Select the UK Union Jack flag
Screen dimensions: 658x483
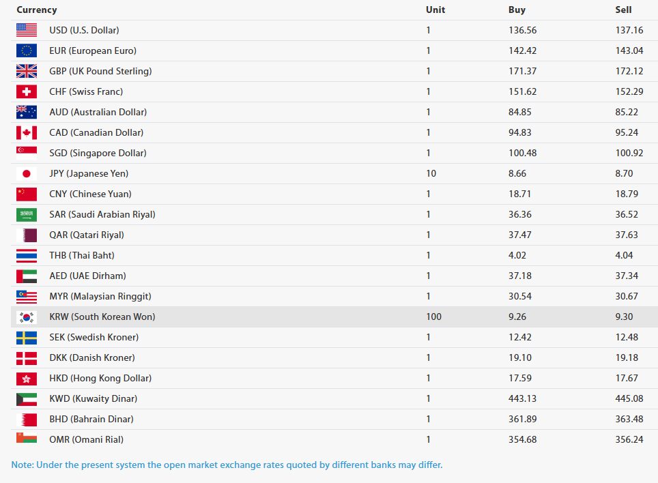point(27,71)
